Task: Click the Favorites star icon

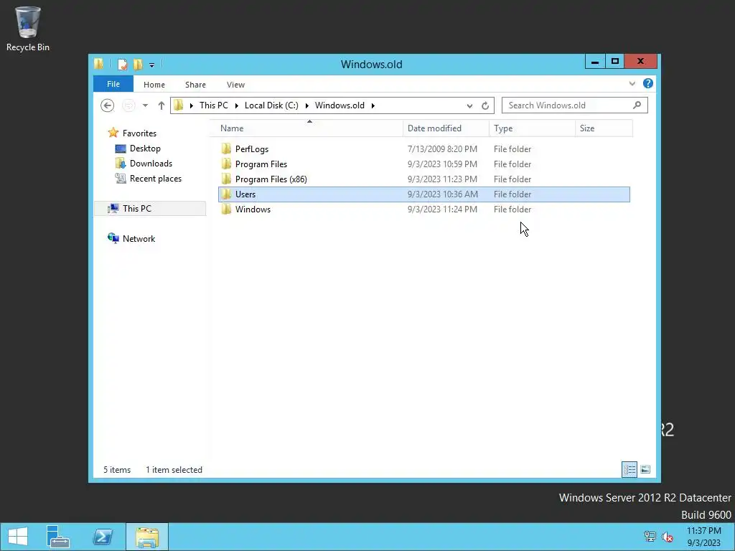Action: (x=113, y=133)
